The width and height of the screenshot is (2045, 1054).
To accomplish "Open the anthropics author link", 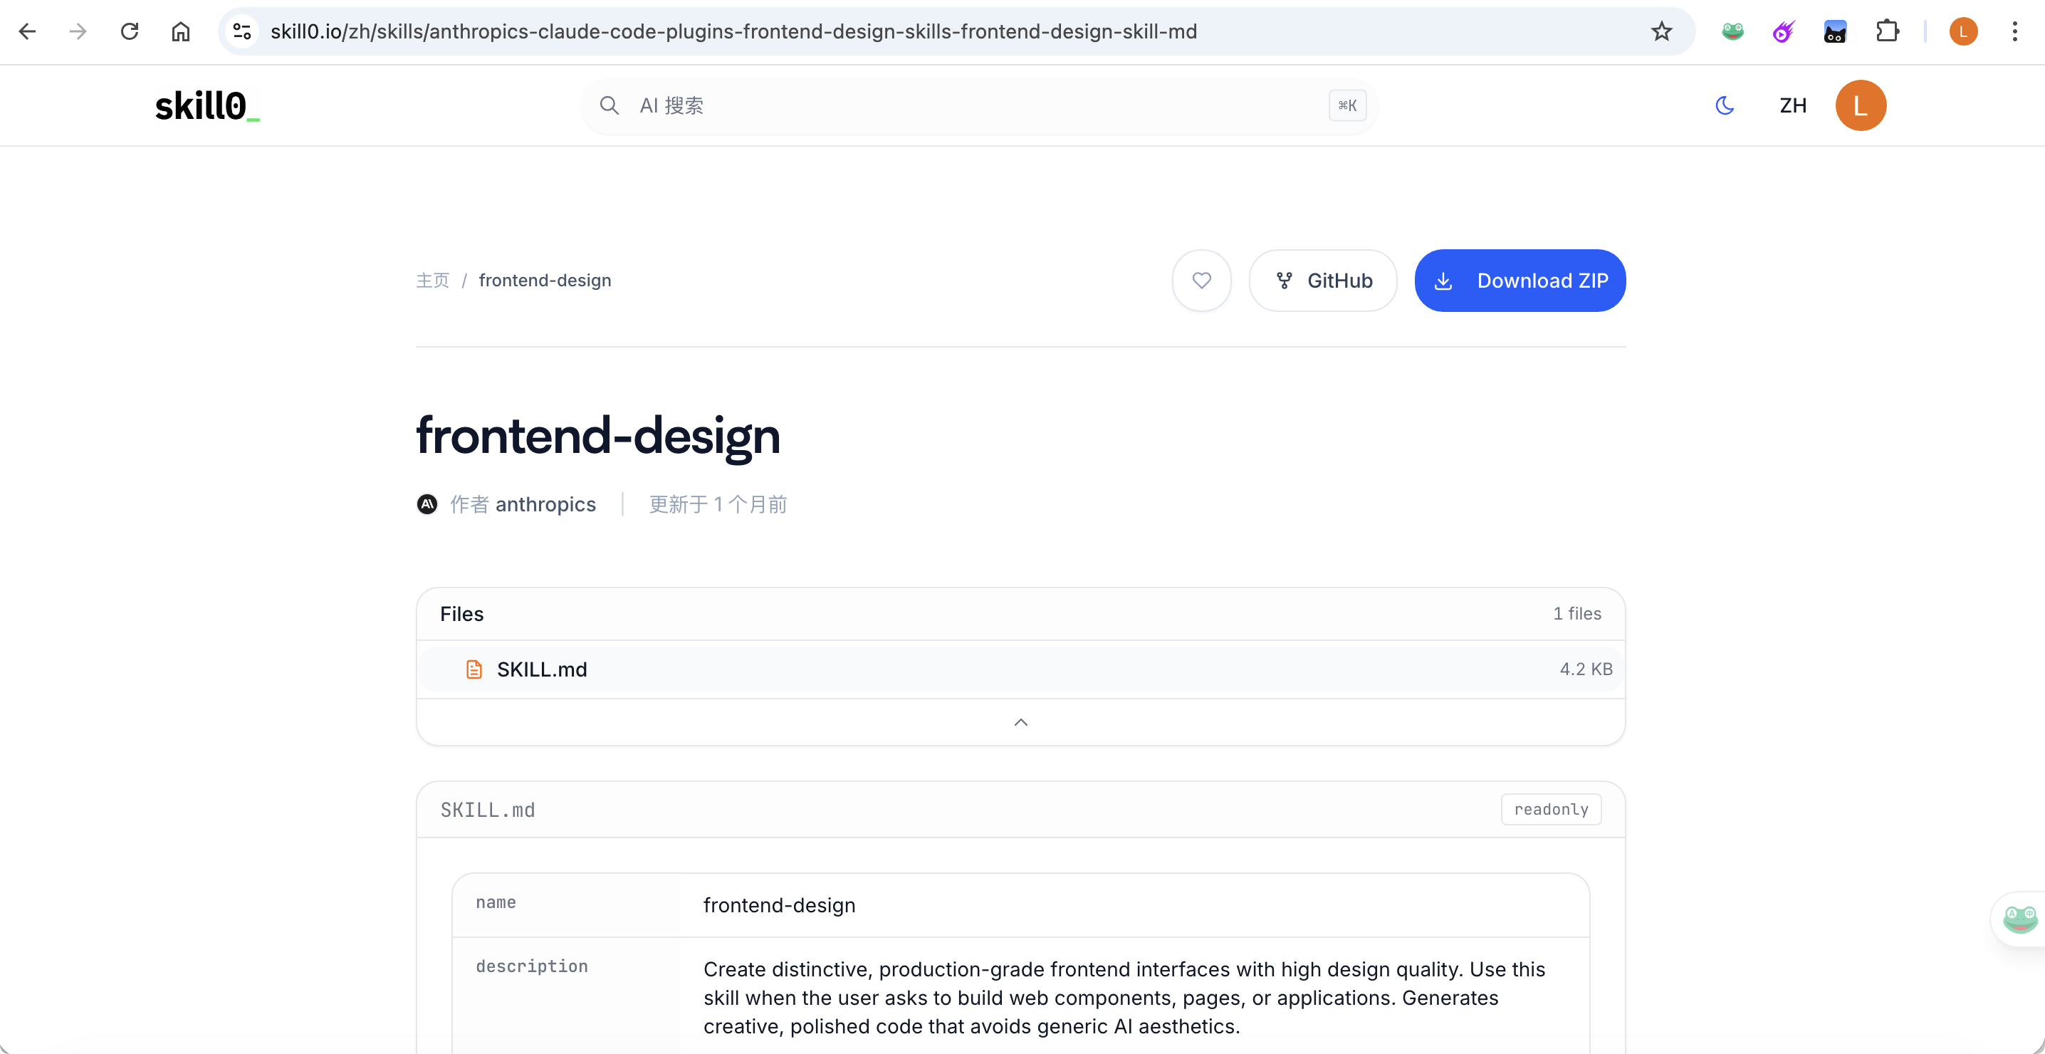I will click(x=545, y=504).
